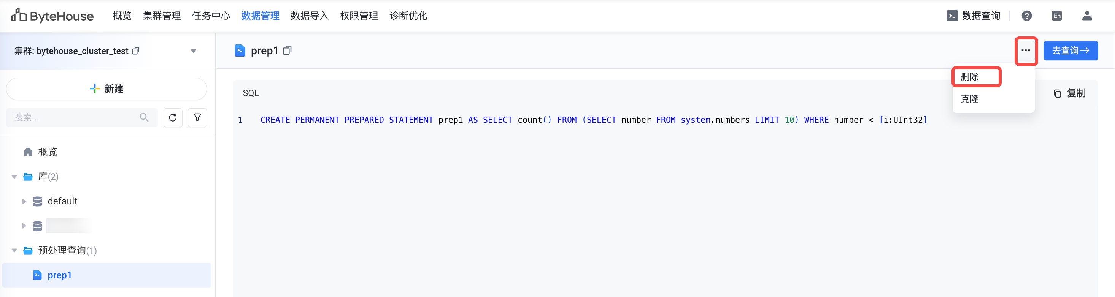This screenshot has width=1115, height=297.
Task: Click the ByteHouse logo
Action: tap(52, 16)
